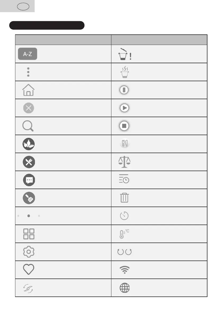The width and height of the screenshot is (222, 315).
Task: Select the middle page indicator dot
Action: pos(29,216)
